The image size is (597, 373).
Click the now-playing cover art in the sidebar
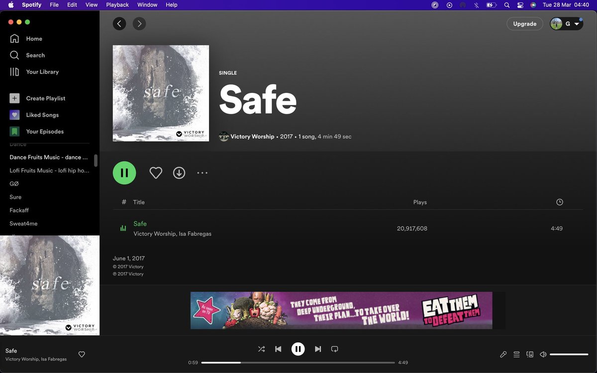pyautogui.click(x=50, y=285)
